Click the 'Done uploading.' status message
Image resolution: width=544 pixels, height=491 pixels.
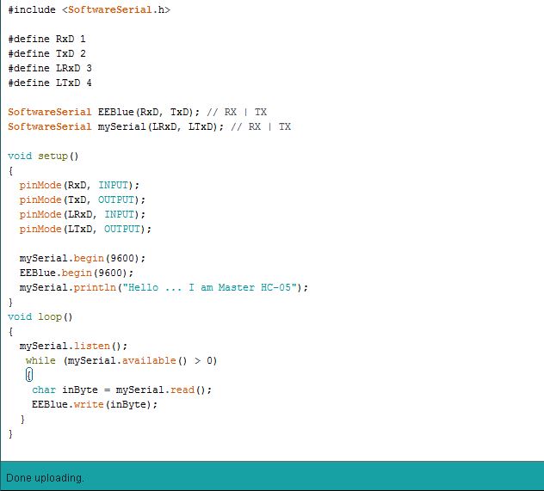[45, 478]
